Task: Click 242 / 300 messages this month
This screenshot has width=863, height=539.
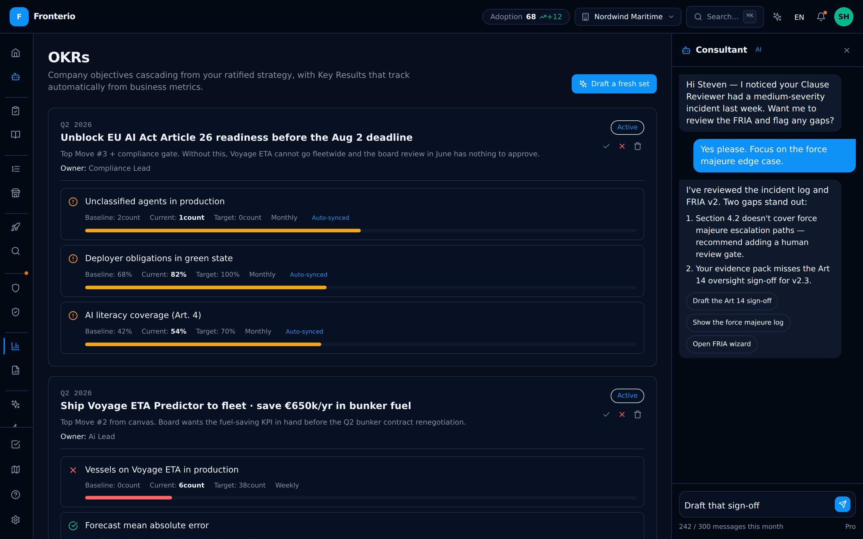Action: [x=731, y=526]
